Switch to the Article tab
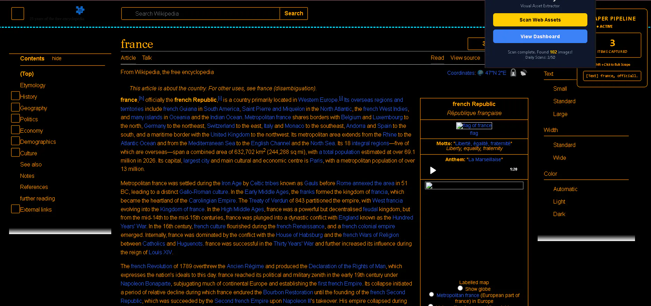Viewport: 651px width, 306px height. tap(128, 58)
